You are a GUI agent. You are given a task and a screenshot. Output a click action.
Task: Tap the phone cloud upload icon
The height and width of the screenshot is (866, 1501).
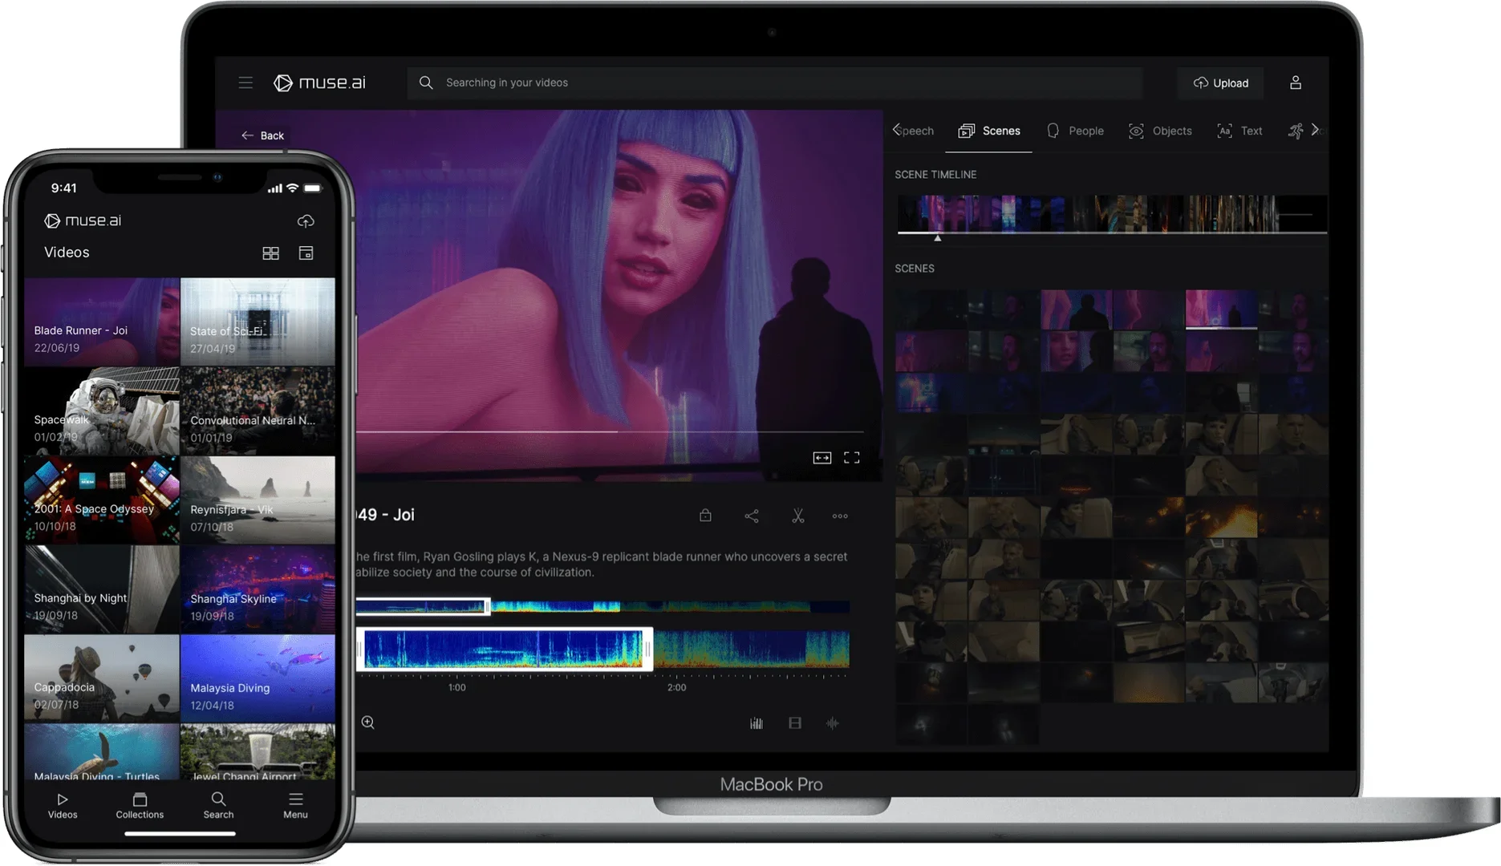[x=306, y=221]
